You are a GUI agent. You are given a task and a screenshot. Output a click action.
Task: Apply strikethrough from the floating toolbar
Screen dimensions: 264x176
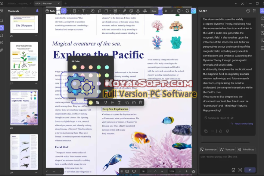coord(112,103)
